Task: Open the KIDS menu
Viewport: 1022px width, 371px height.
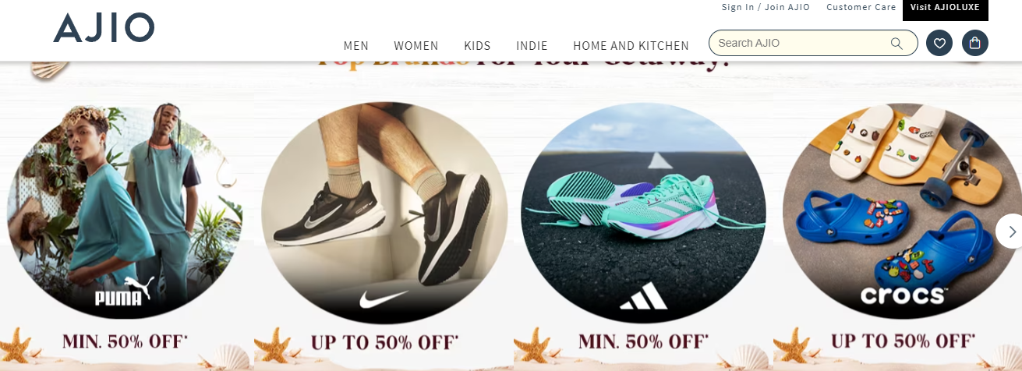Action: [477, 46]
